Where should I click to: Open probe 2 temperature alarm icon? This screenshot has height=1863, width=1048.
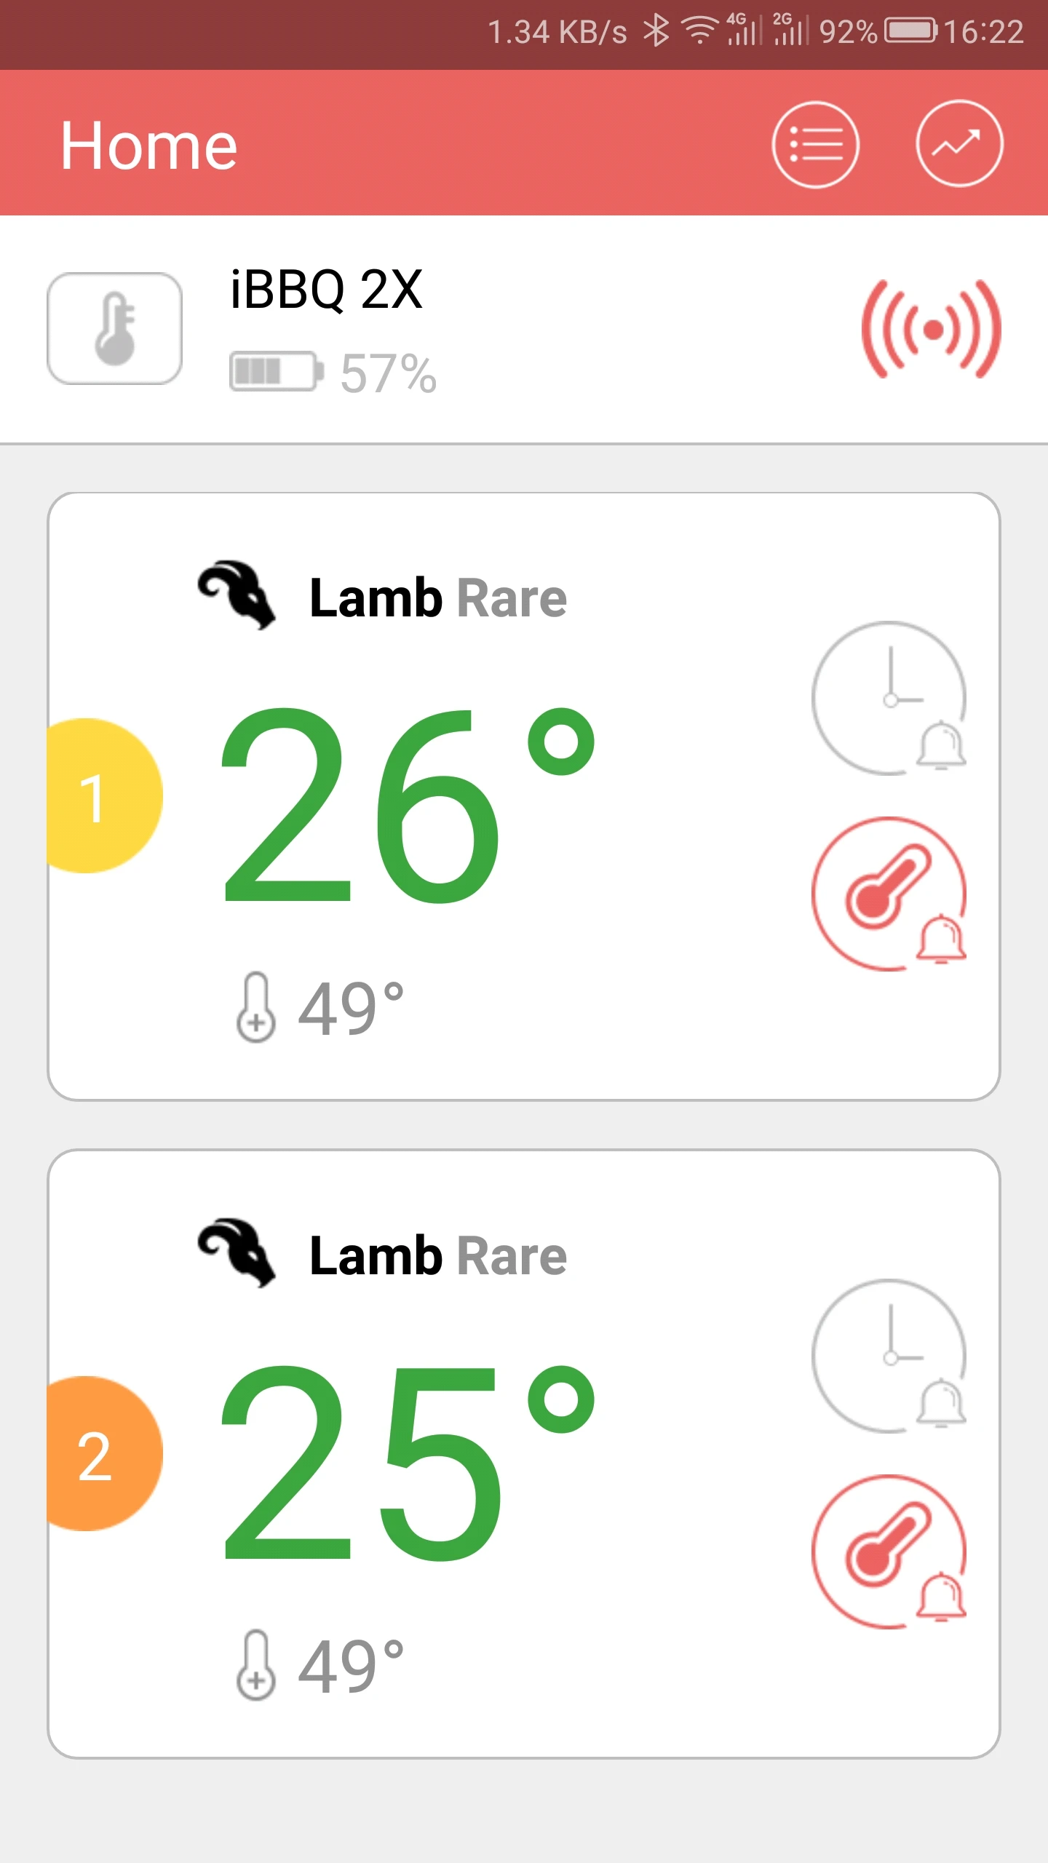pyautogui.click(x=889, y=1552)
